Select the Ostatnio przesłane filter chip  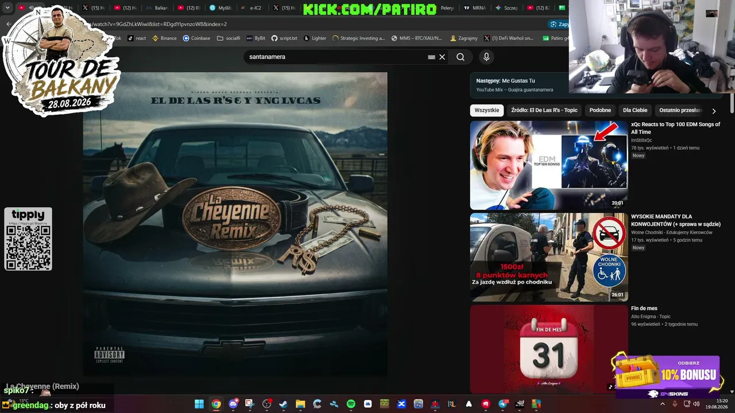680,110
